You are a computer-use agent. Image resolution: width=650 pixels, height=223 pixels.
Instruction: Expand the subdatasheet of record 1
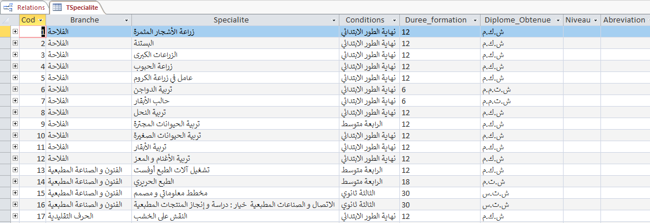(x=16, y=32)
